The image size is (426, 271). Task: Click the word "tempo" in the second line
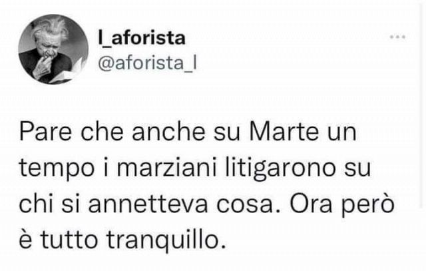click(57, 170)
